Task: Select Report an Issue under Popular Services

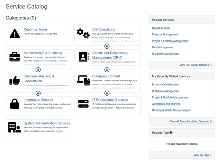Action: 161,28
